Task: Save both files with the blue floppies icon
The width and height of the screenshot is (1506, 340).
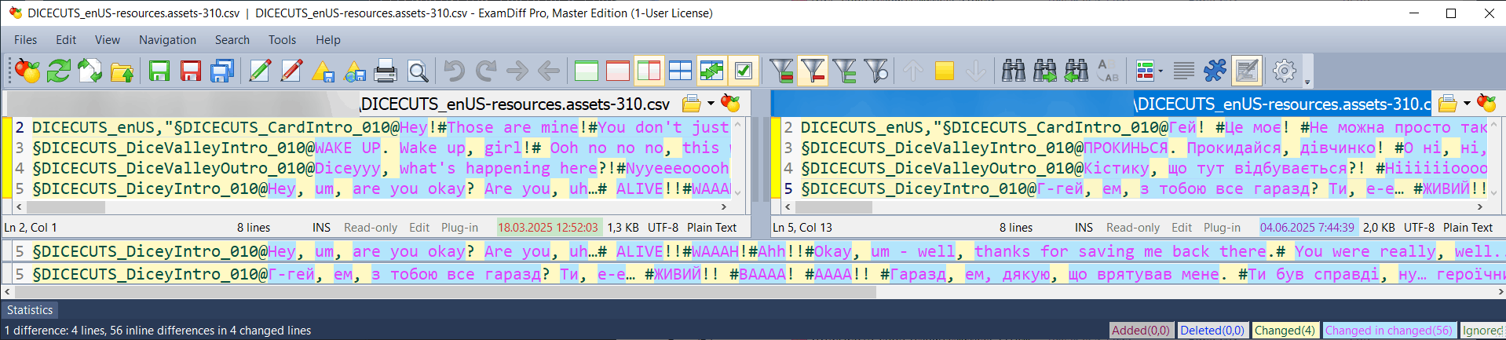Action: (222, 71)
